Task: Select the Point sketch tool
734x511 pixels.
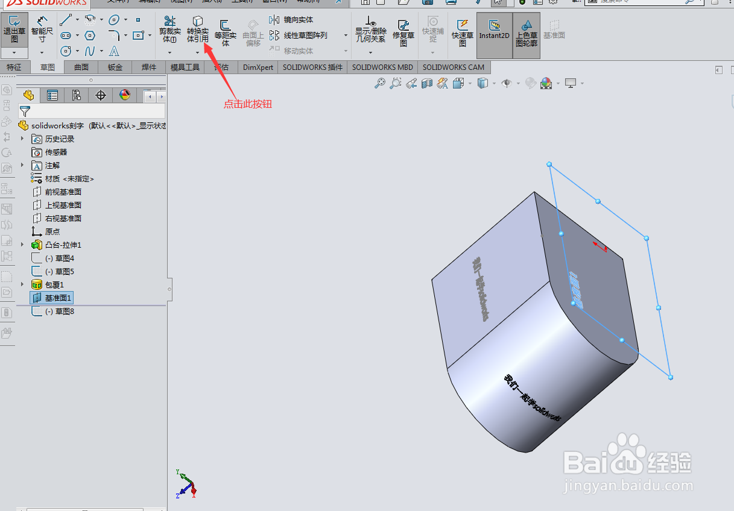Action: (138, 20)
